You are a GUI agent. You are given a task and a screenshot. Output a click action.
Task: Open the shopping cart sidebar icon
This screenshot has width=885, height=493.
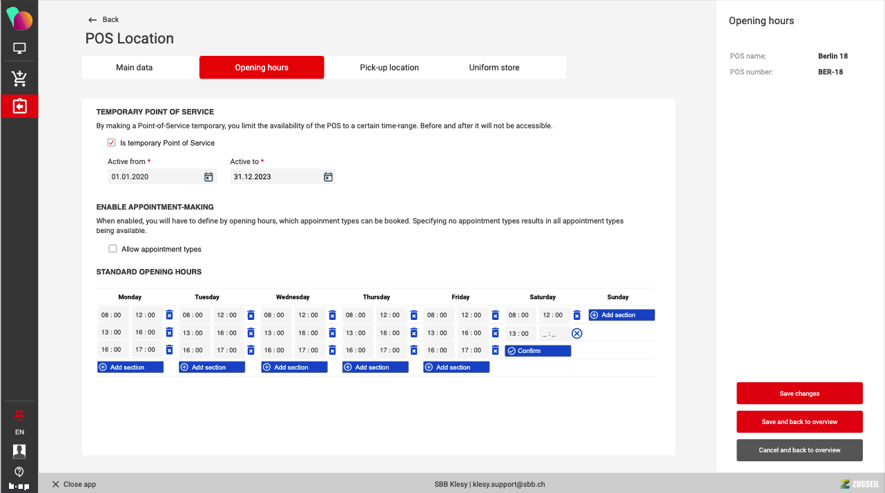[19, 79]
